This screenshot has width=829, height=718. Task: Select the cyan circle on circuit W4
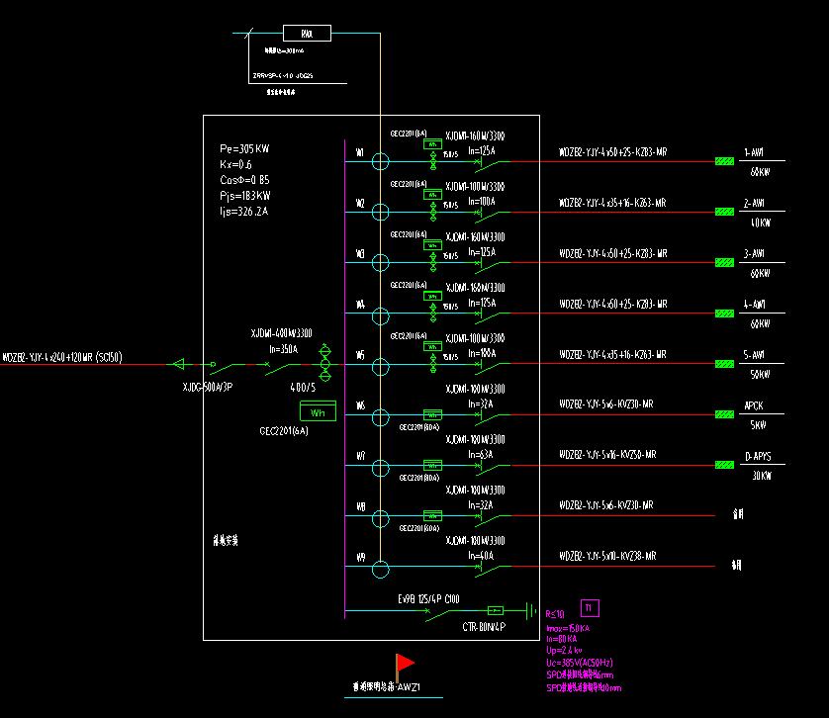pos(380,316)
